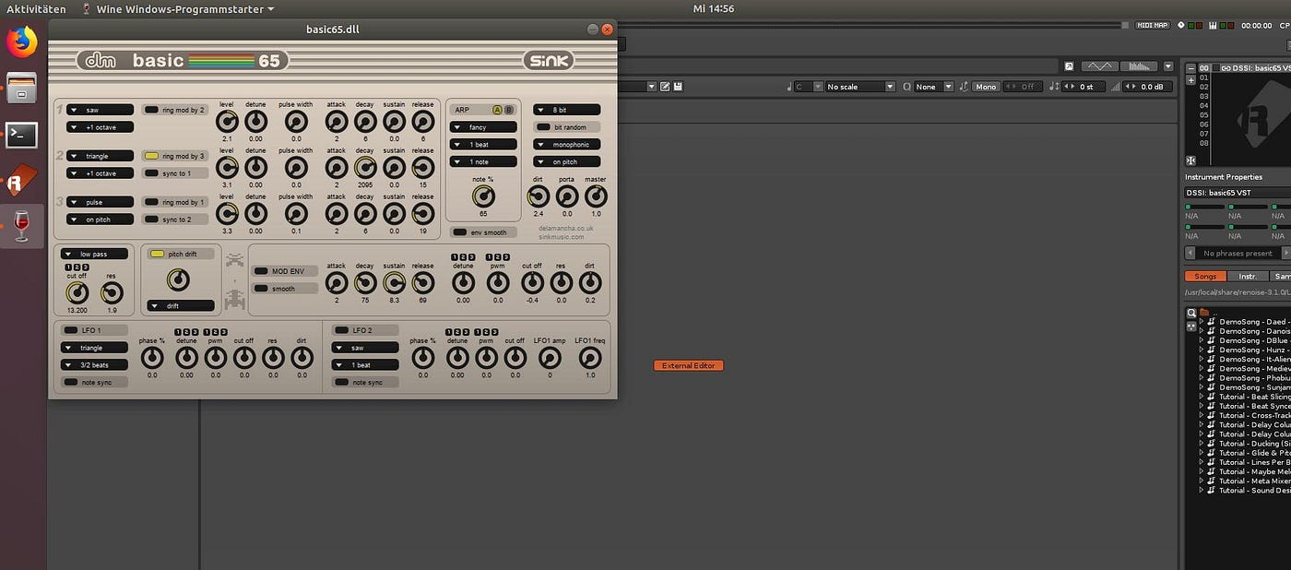Open the 3/2 beats LFO rate dropdown
1291x570 pixels.
tap(94, 365)
